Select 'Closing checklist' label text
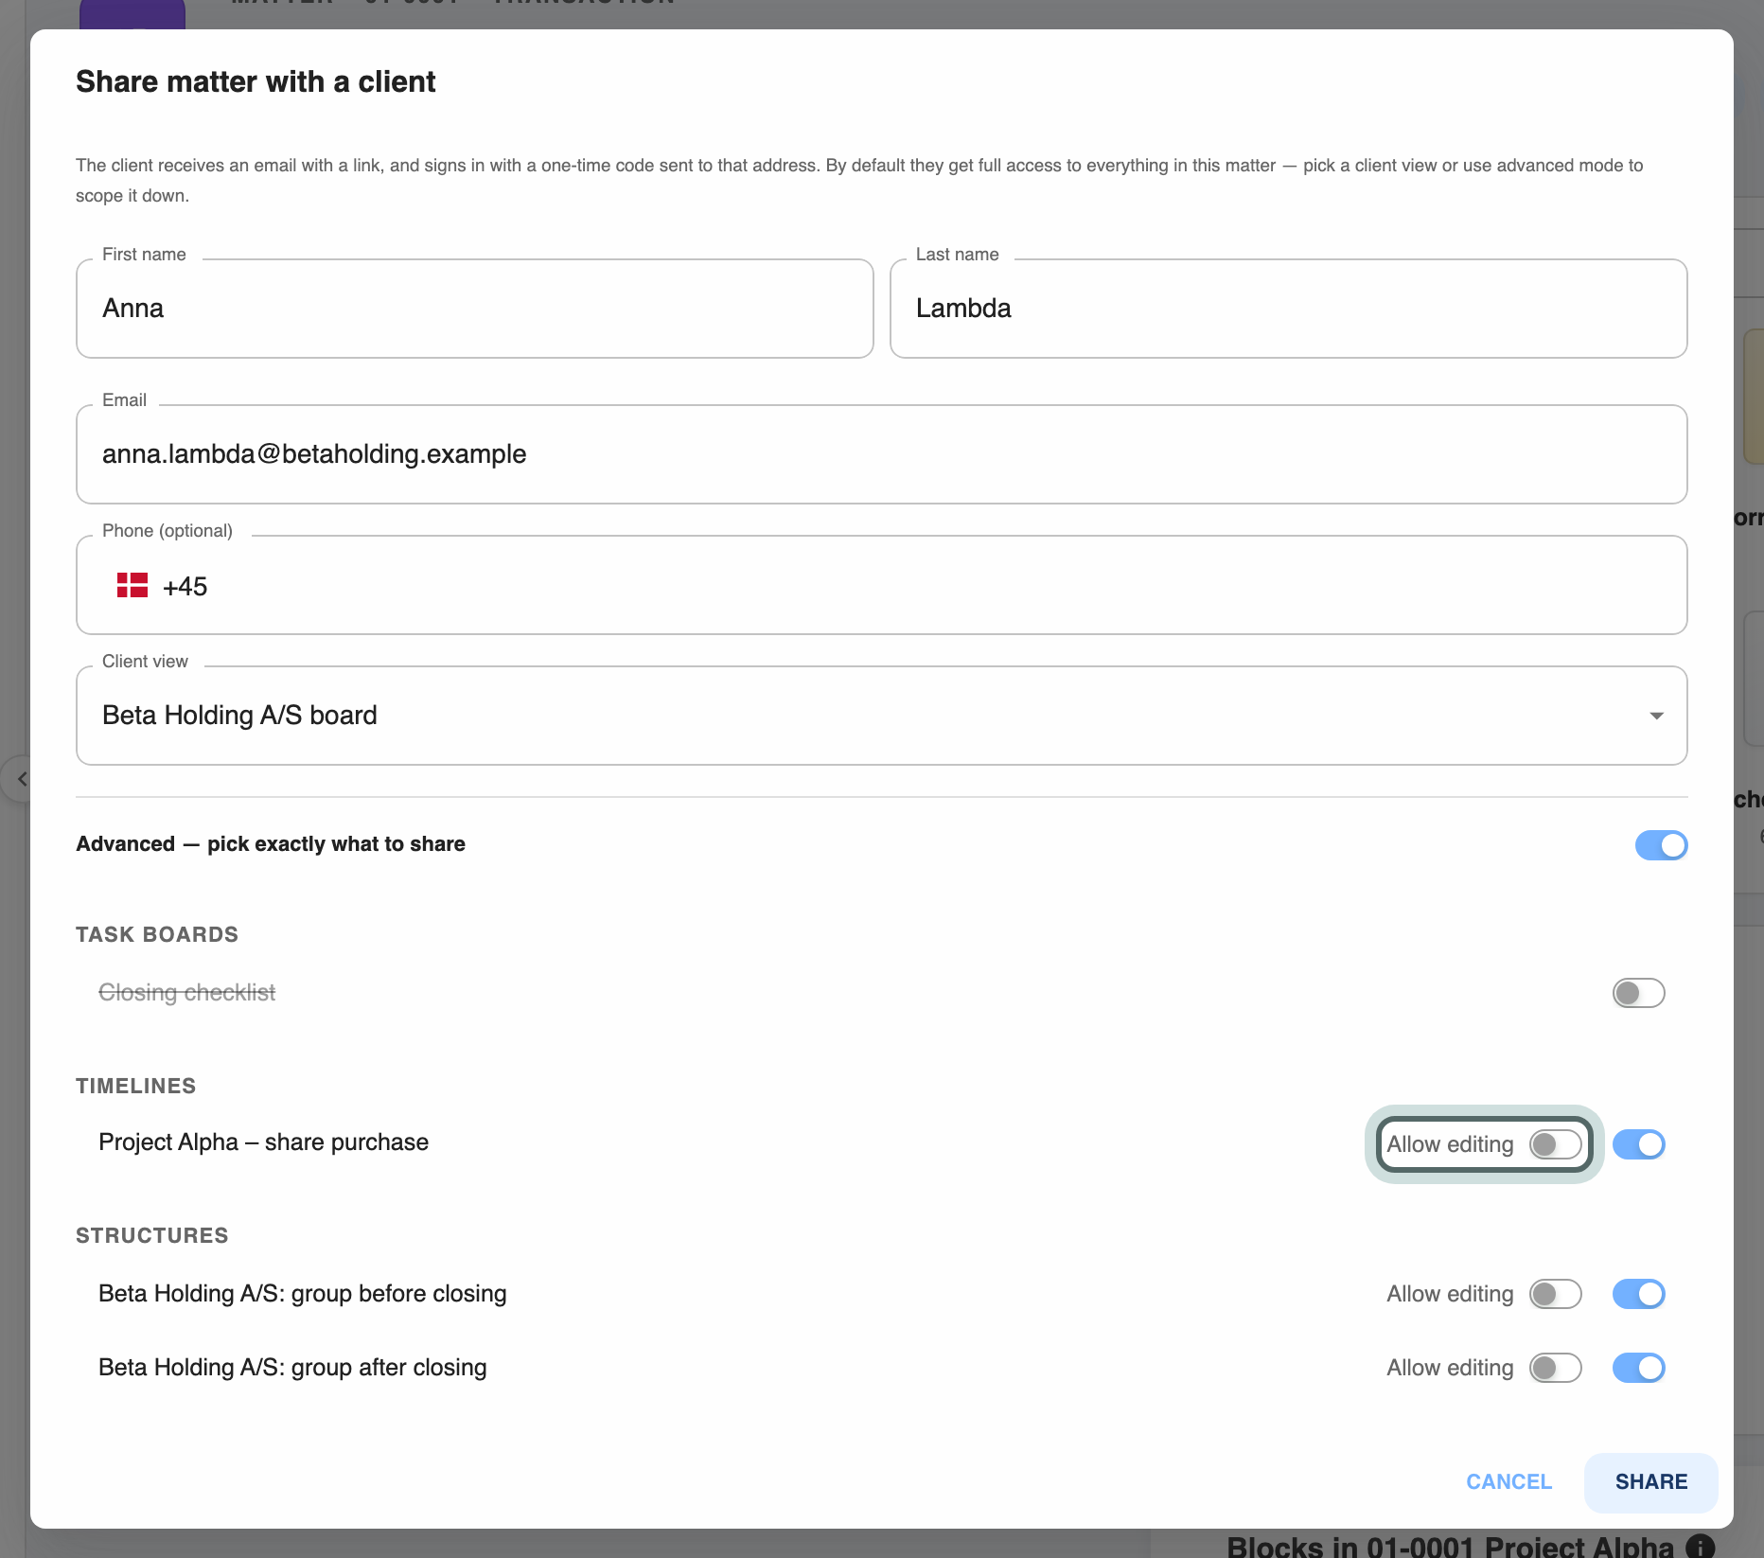This screenshot has height=1558, width=1764. [186, 992]
